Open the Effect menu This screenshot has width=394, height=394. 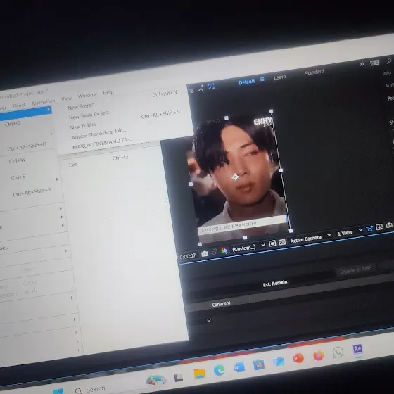(19, 106)
